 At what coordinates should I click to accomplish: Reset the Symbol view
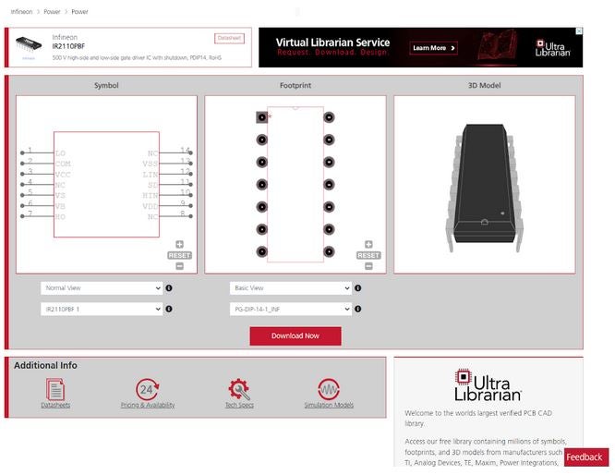click(179, 256)
